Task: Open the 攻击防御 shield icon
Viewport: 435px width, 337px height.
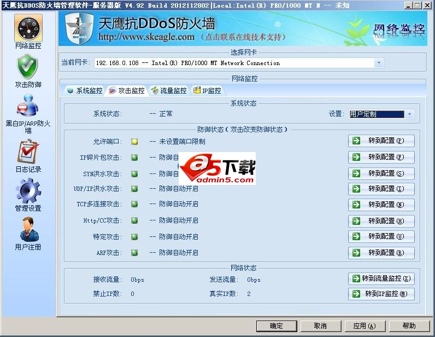Action: tap(27, 67)
